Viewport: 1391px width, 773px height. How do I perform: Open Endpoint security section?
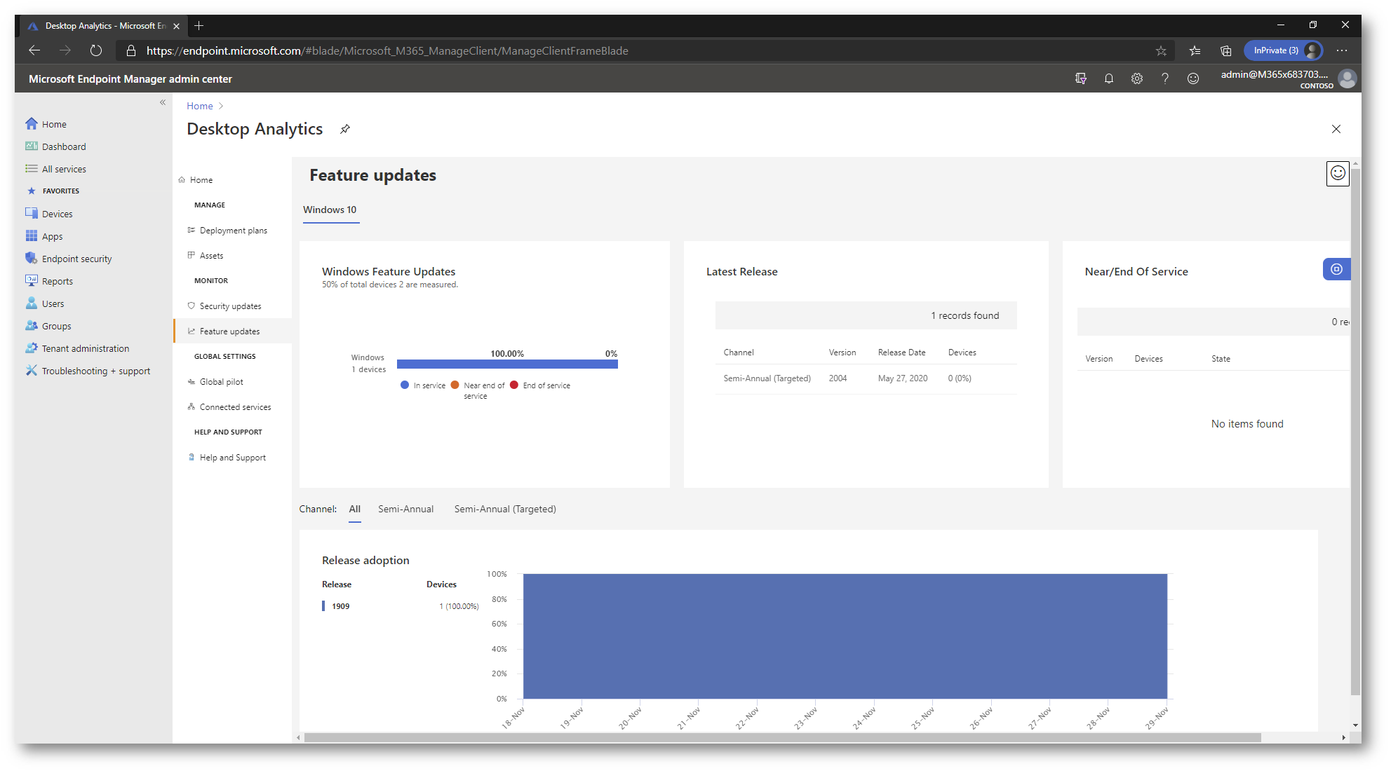(76, 259)
